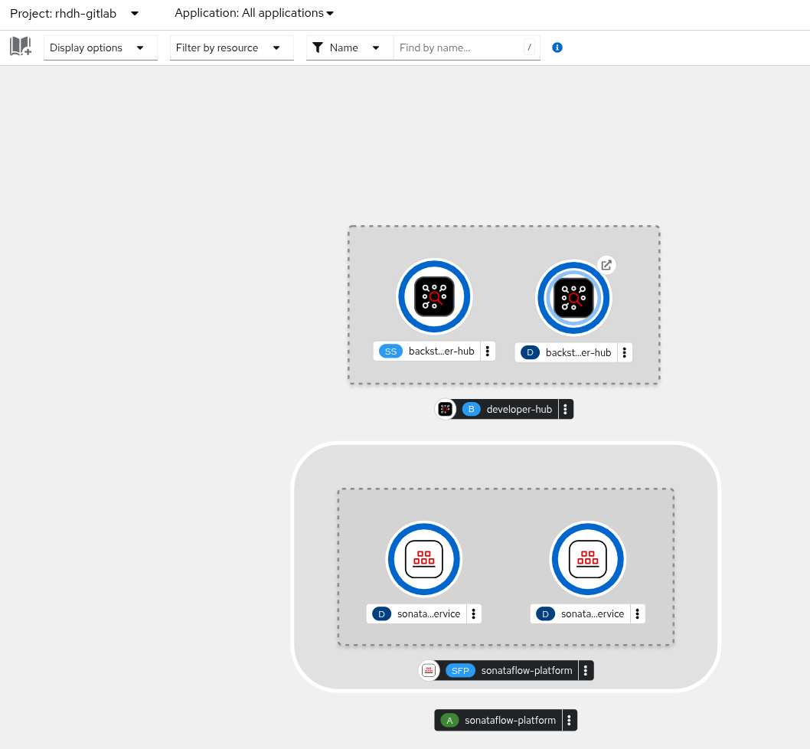Click the SS resource badge
Screen dimensions: 810x749
[x=390, y=352]
